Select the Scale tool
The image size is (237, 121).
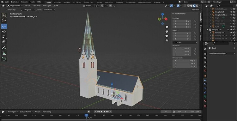4,37
